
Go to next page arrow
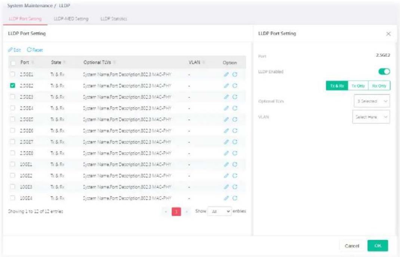pos(187,212)
